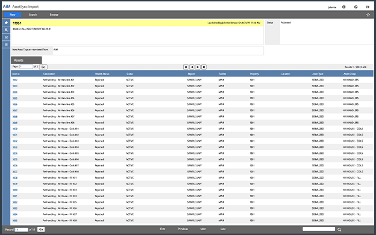Focus the Page number input field
Screen dimensions: 376x235
[26, 67]
